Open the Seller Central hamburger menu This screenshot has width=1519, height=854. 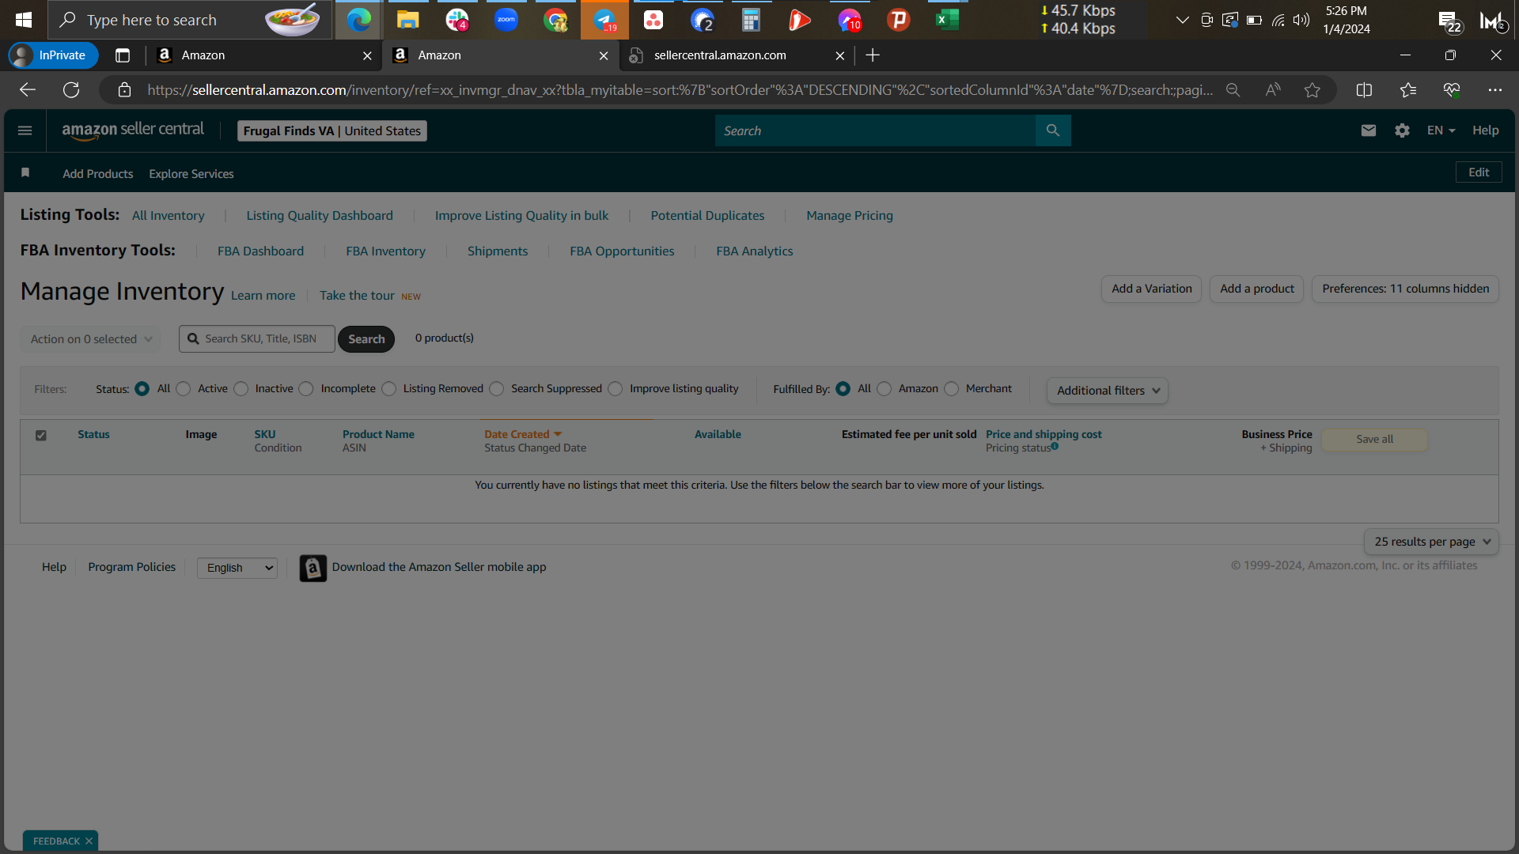(x=25, y=130)
